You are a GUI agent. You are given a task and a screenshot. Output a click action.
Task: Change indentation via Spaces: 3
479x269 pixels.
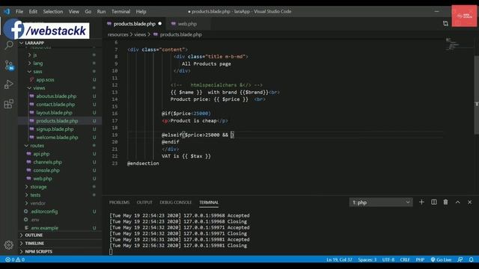(367, 259)
